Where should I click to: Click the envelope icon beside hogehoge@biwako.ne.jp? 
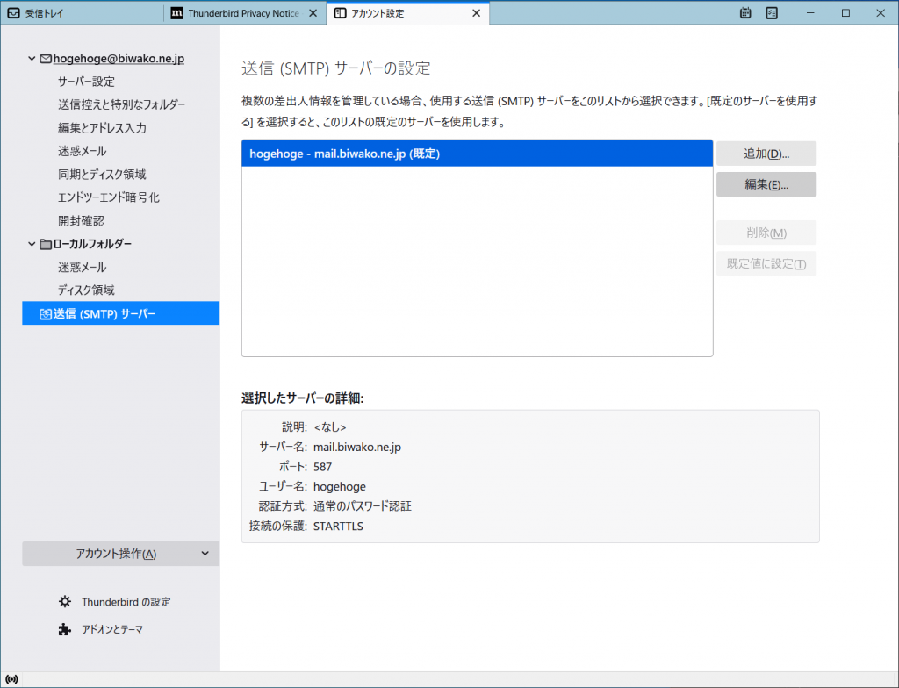click(x=45, y=59)
